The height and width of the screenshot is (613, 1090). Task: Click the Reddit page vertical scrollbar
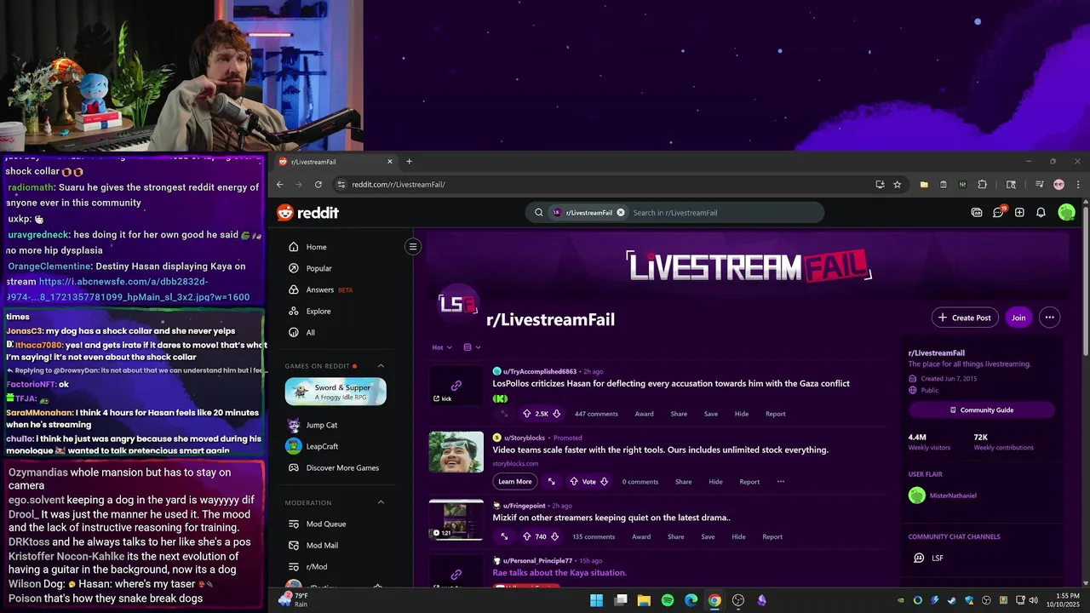click(1085, 281)
